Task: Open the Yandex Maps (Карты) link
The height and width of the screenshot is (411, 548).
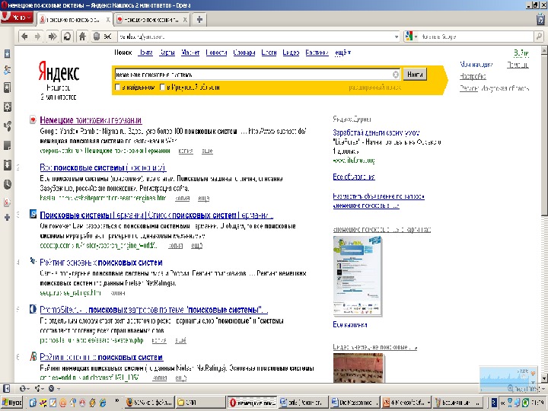Action: pos(167,53)
